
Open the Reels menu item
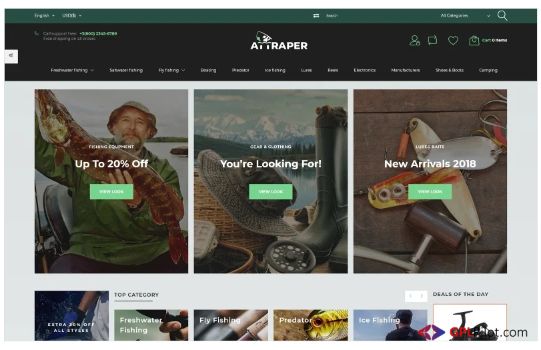[333, 71]
